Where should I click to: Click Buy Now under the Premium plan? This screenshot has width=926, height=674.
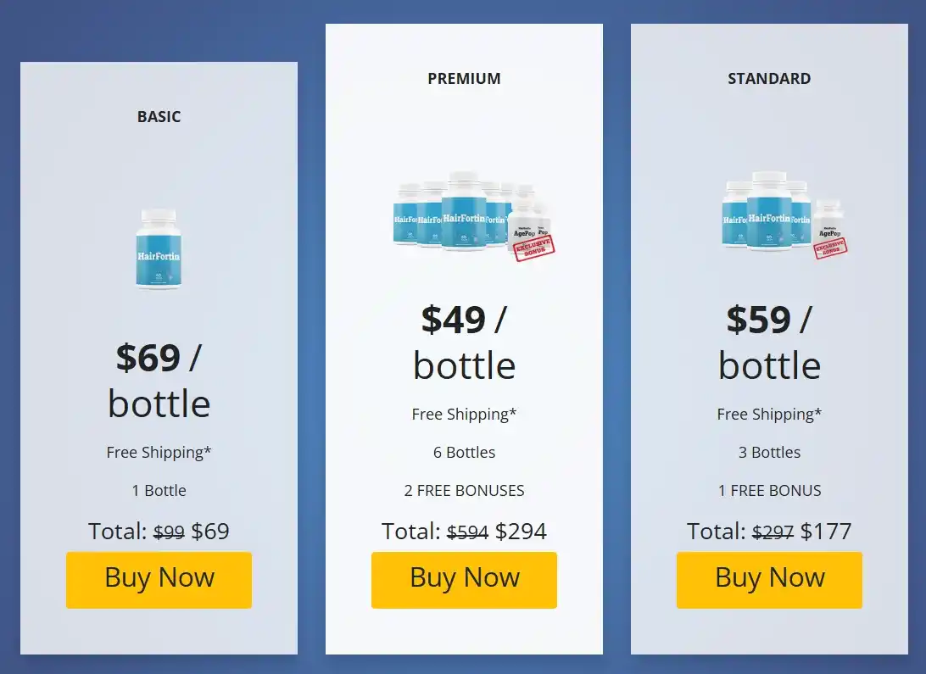coord(464,580)
